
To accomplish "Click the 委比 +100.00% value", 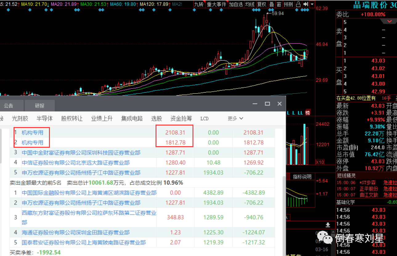I will click(373, 14).
